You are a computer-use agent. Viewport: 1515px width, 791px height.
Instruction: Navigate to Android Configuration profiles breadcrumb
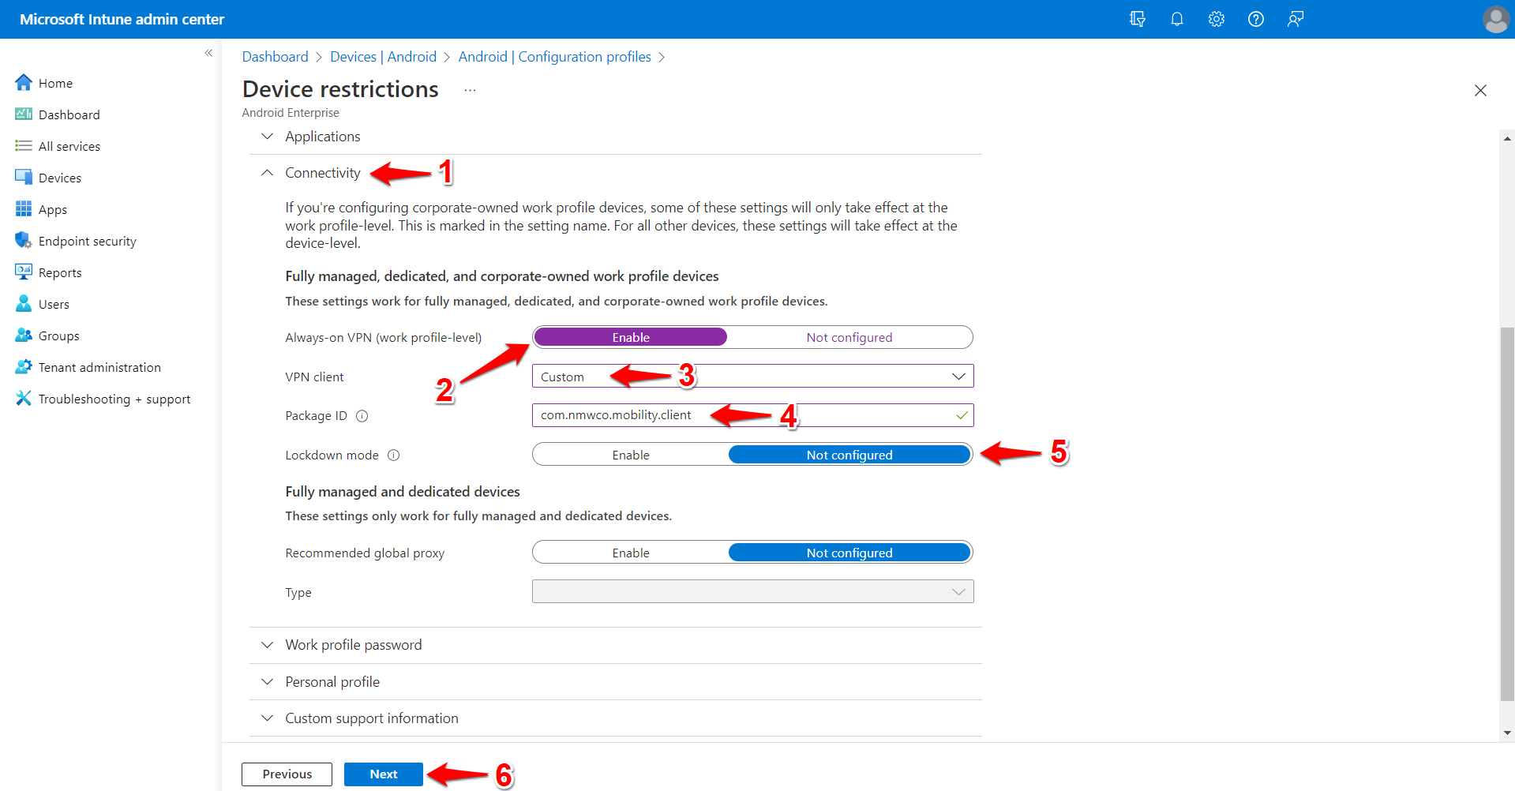coord(555,56)
